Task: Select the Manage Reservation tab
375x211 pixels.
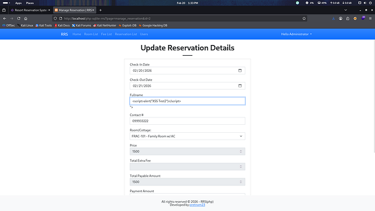Action: (74, 10)
